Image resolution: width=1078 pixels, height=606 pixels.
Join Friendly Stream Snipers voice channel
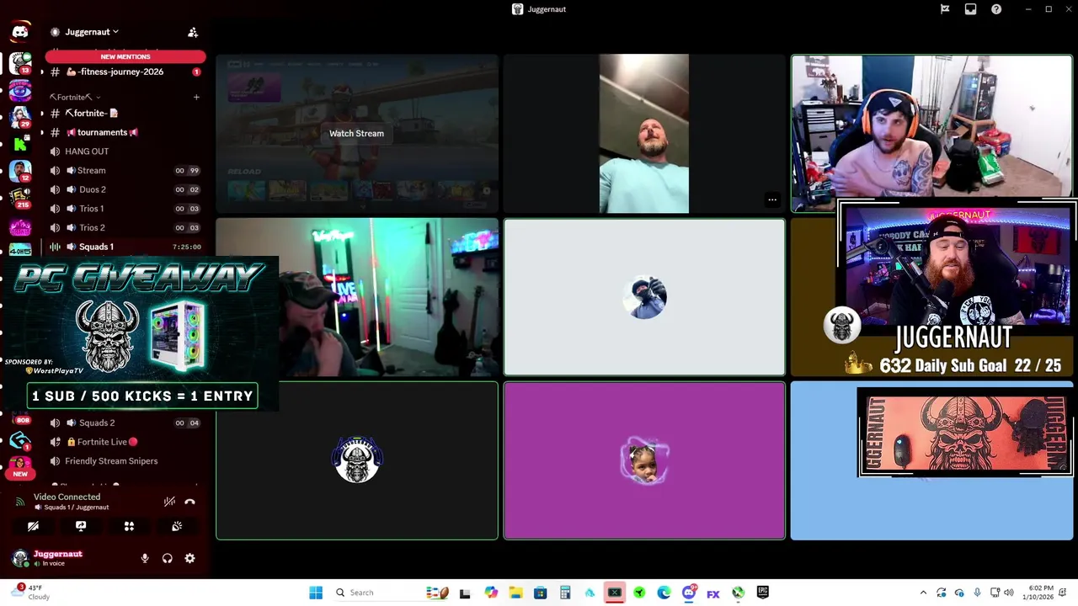tap(124, 460)
